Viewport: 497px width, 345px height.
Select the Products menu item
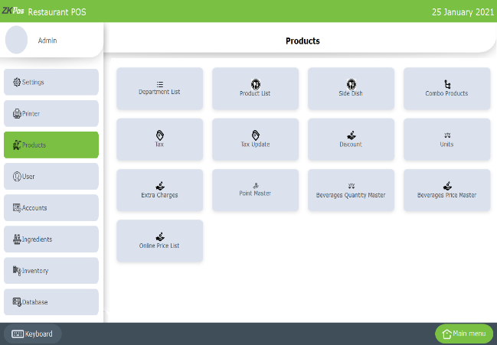tap(51, 145)
